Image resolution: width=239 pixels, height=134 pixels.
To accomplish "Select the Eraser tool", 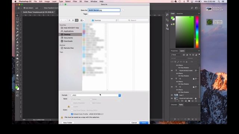I will point(17,49).
